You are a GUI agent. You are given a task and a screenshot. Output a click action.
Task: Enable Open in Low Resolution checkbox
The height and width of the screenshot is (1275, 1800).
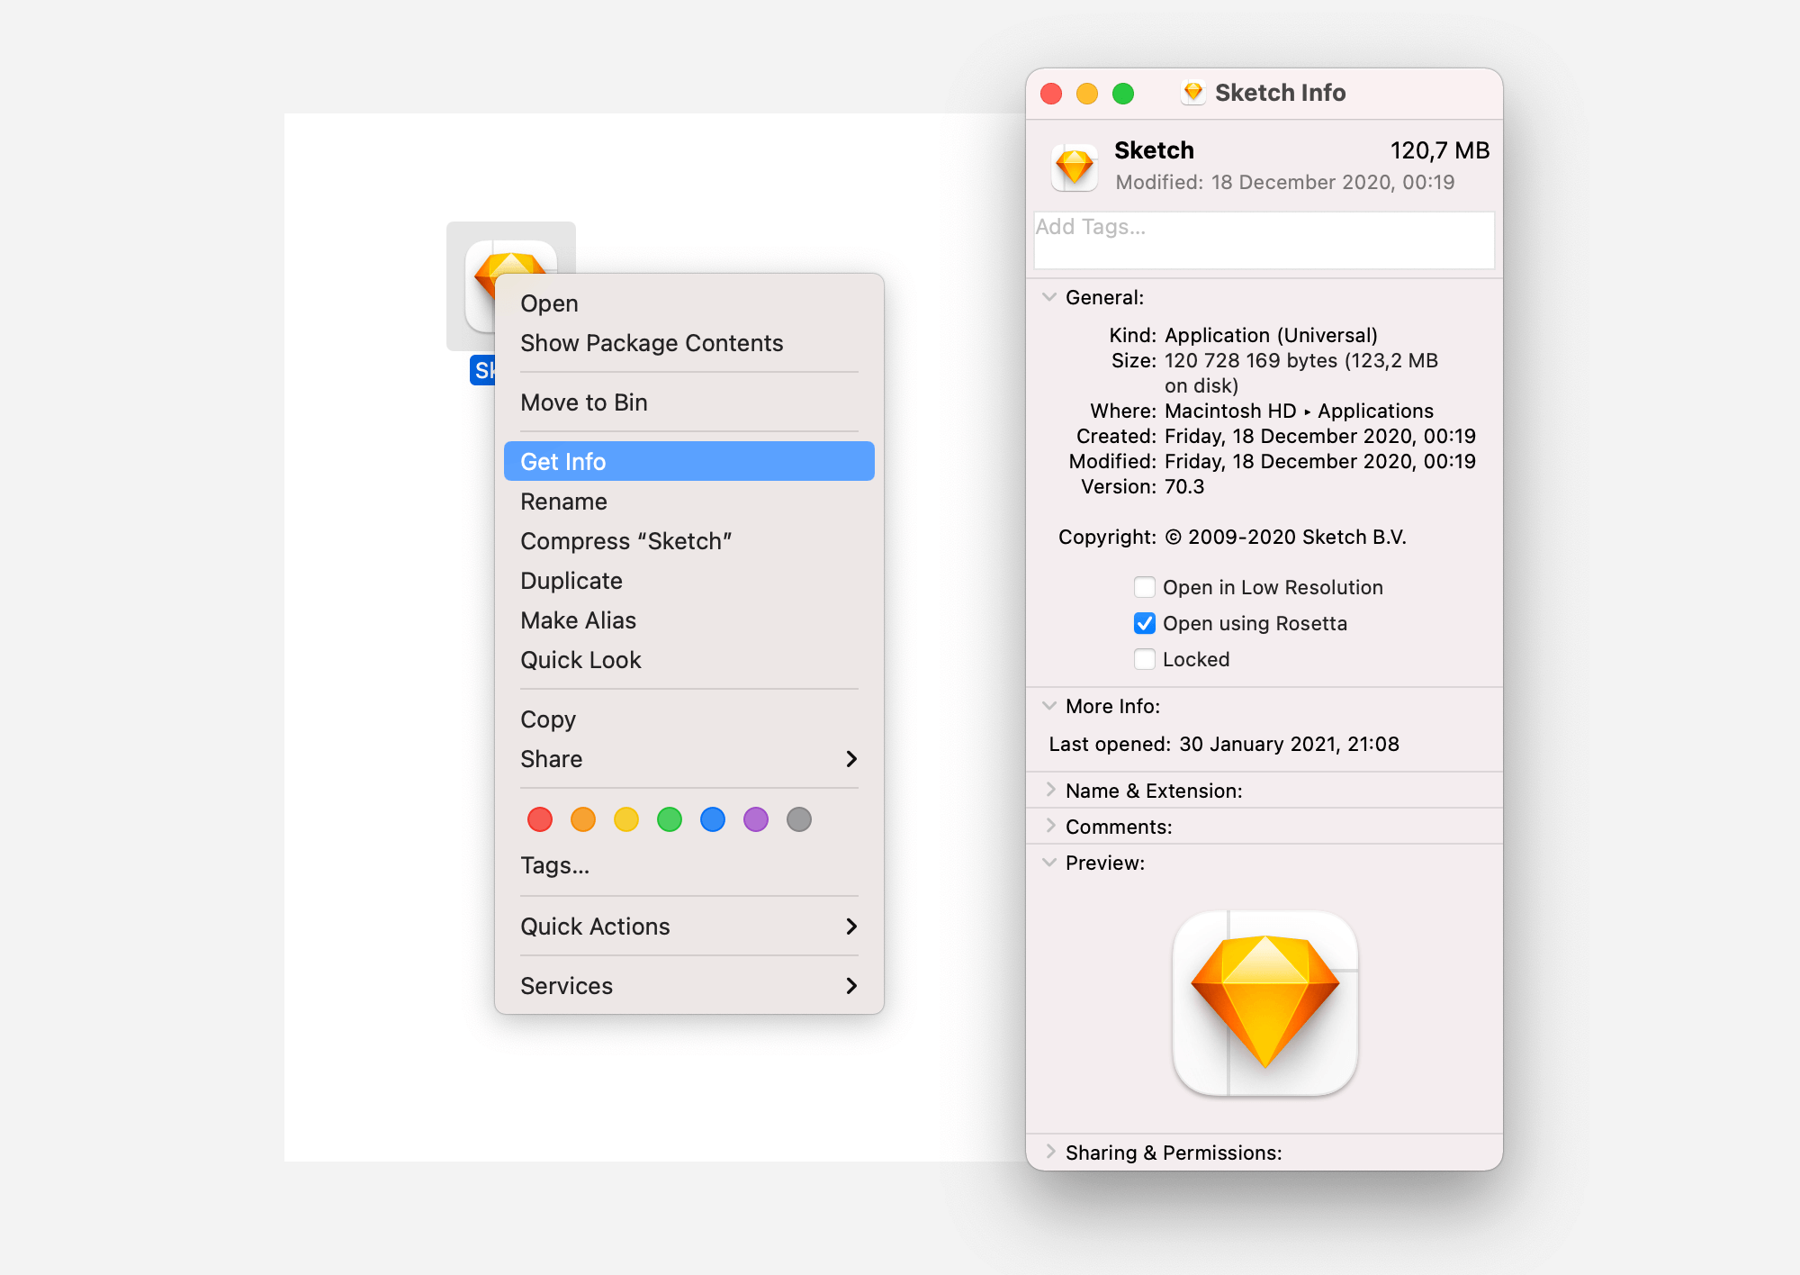[1145, 587]
